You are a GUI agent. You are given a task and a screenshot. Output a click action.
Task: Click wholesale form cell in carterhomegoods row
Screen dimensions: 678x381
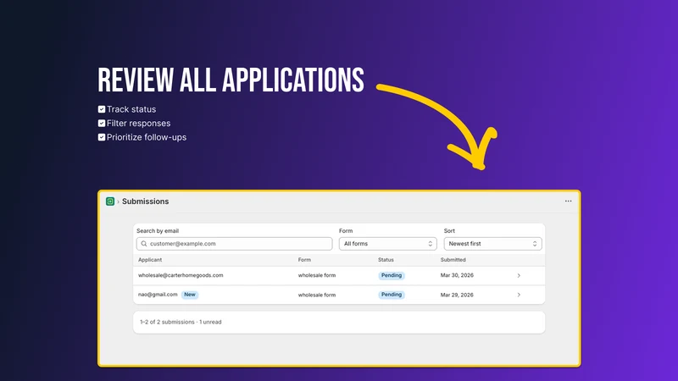coord(317,275)
